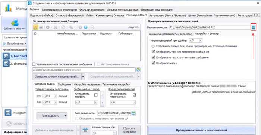
Task: Increase the Количество циклов value
Action: tap(115, 133)
